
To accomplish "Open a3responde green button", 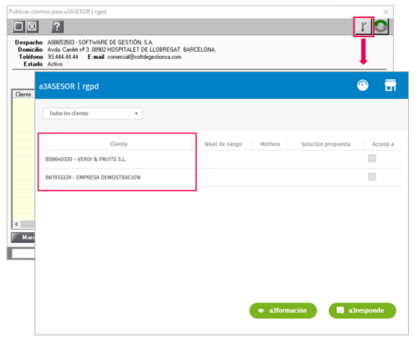I will (362, 311).
